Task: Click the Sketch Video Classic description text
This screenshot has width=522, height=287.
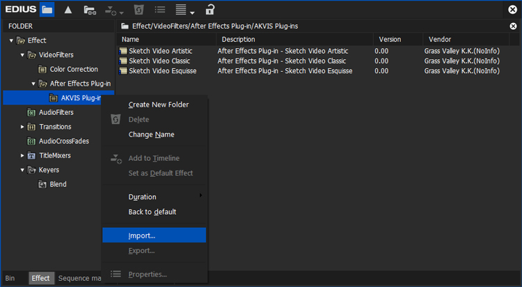Action: tap(282, 61)
